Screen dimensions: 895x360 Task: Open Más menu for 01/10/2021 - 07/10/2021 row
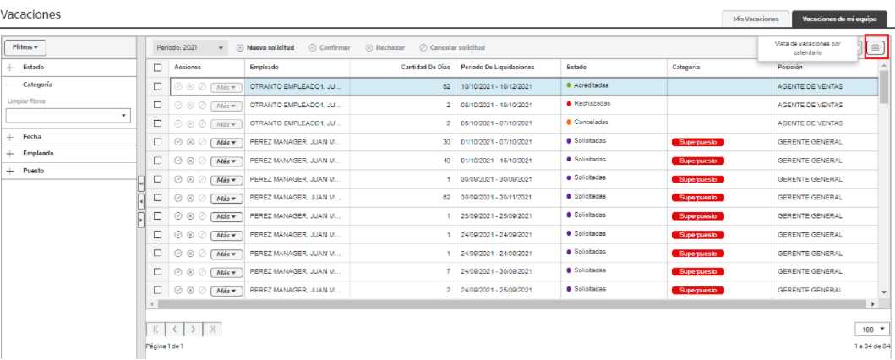coord(226,143)
